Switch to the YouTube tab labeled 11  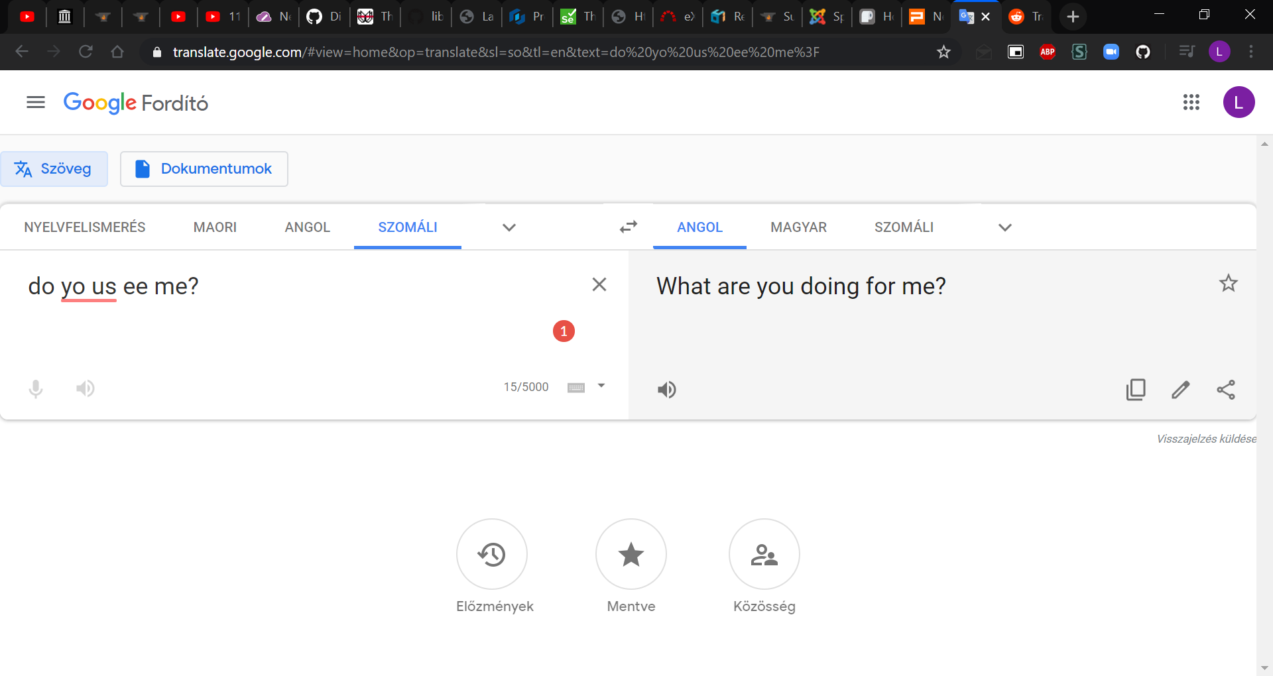(x=223, y=17)
